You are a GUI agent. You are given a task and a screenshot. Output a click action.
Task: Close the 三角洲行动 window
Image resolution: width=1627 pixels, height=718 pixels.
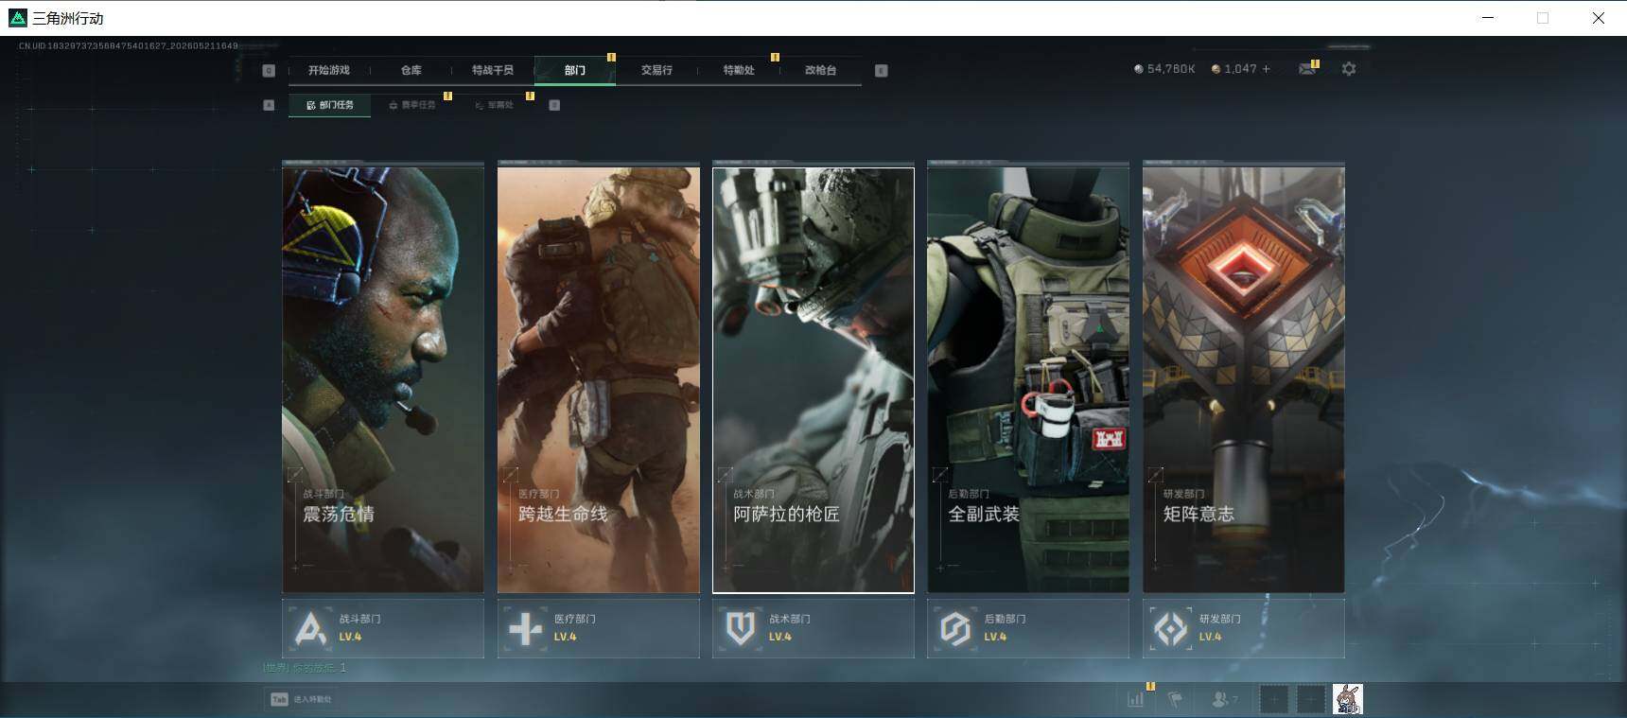[x=1599, y=18]
